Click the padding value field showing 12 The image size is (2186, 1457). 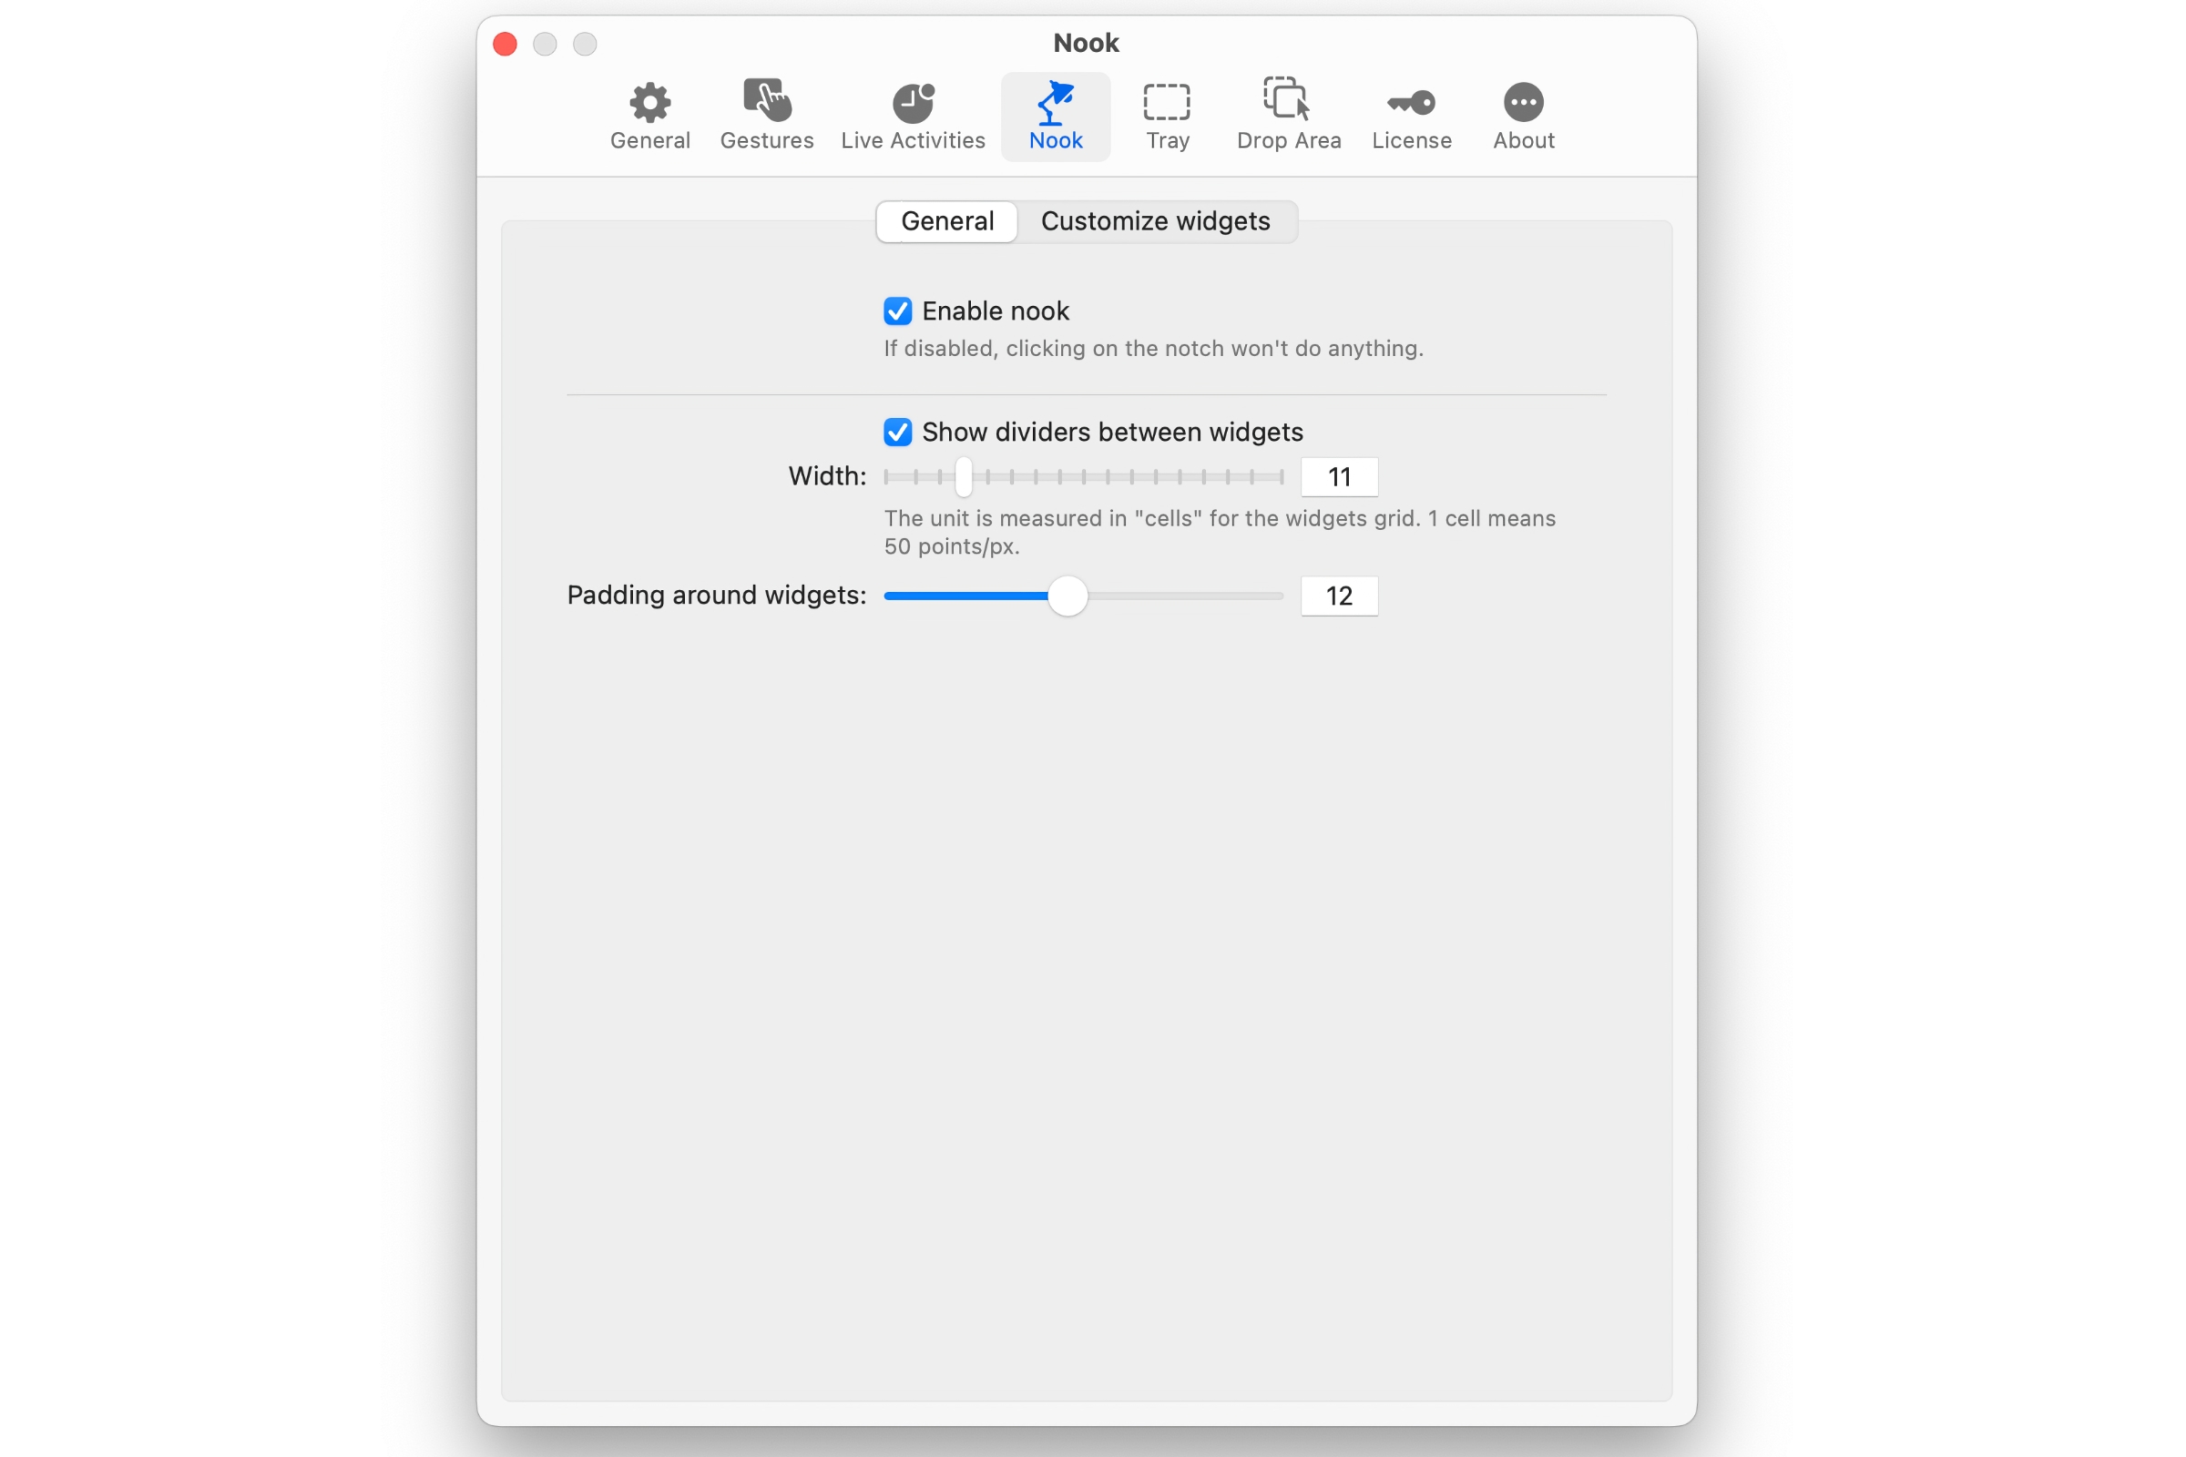click(x=1338, y=596)
